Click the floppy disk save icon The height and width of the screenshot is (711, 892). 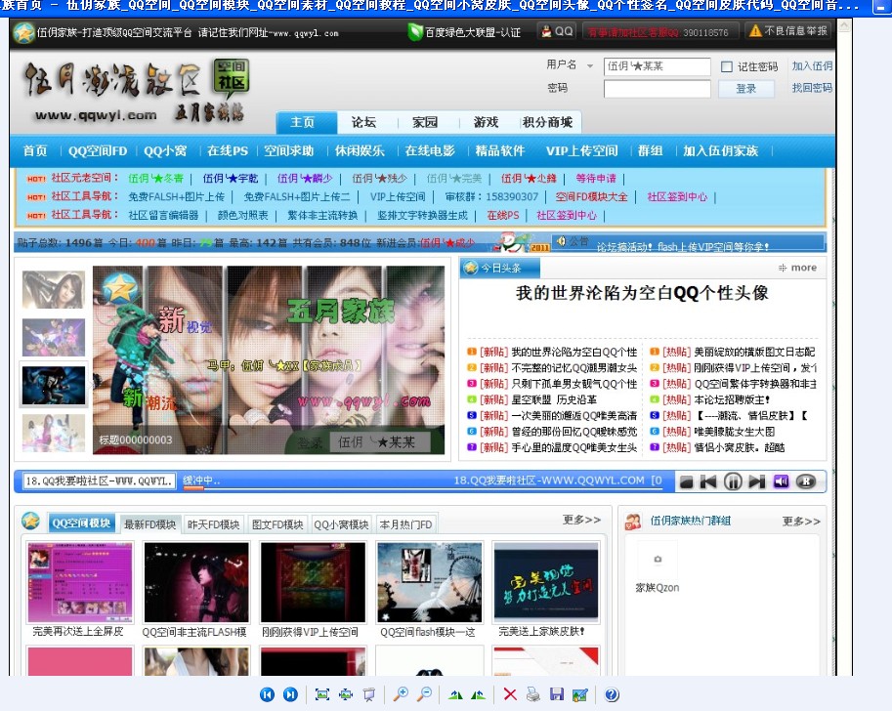(556, 694)
